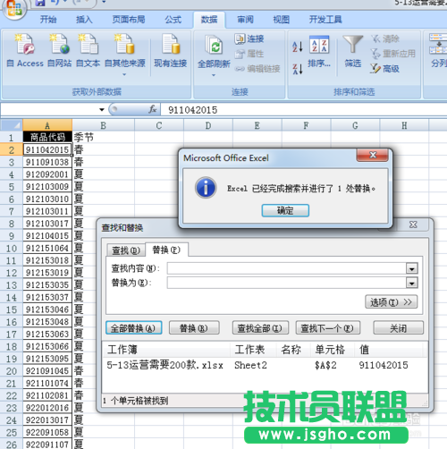Click the formula bar value 911042015
The height and width of the screenshot is (449, 447).
pos(192,110)
